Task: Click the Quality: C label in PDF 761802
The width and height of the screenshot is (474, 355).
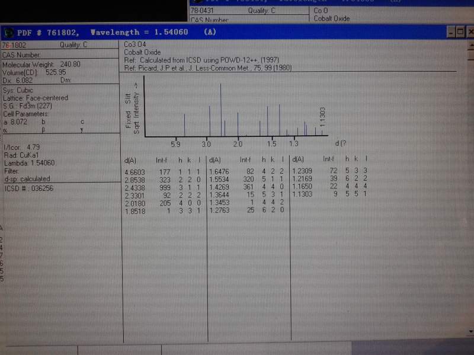Action: click(x=73, y=45)
